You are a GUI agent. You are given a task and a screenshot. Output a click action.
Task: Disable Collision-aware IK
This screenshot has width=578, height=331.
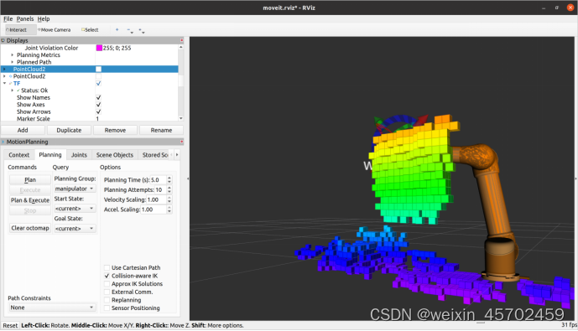tap(107, 276)
